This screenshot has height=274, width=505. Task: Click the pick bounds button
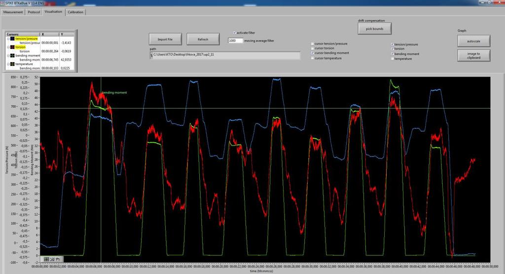pyautogui.click(x=375, y=29)
